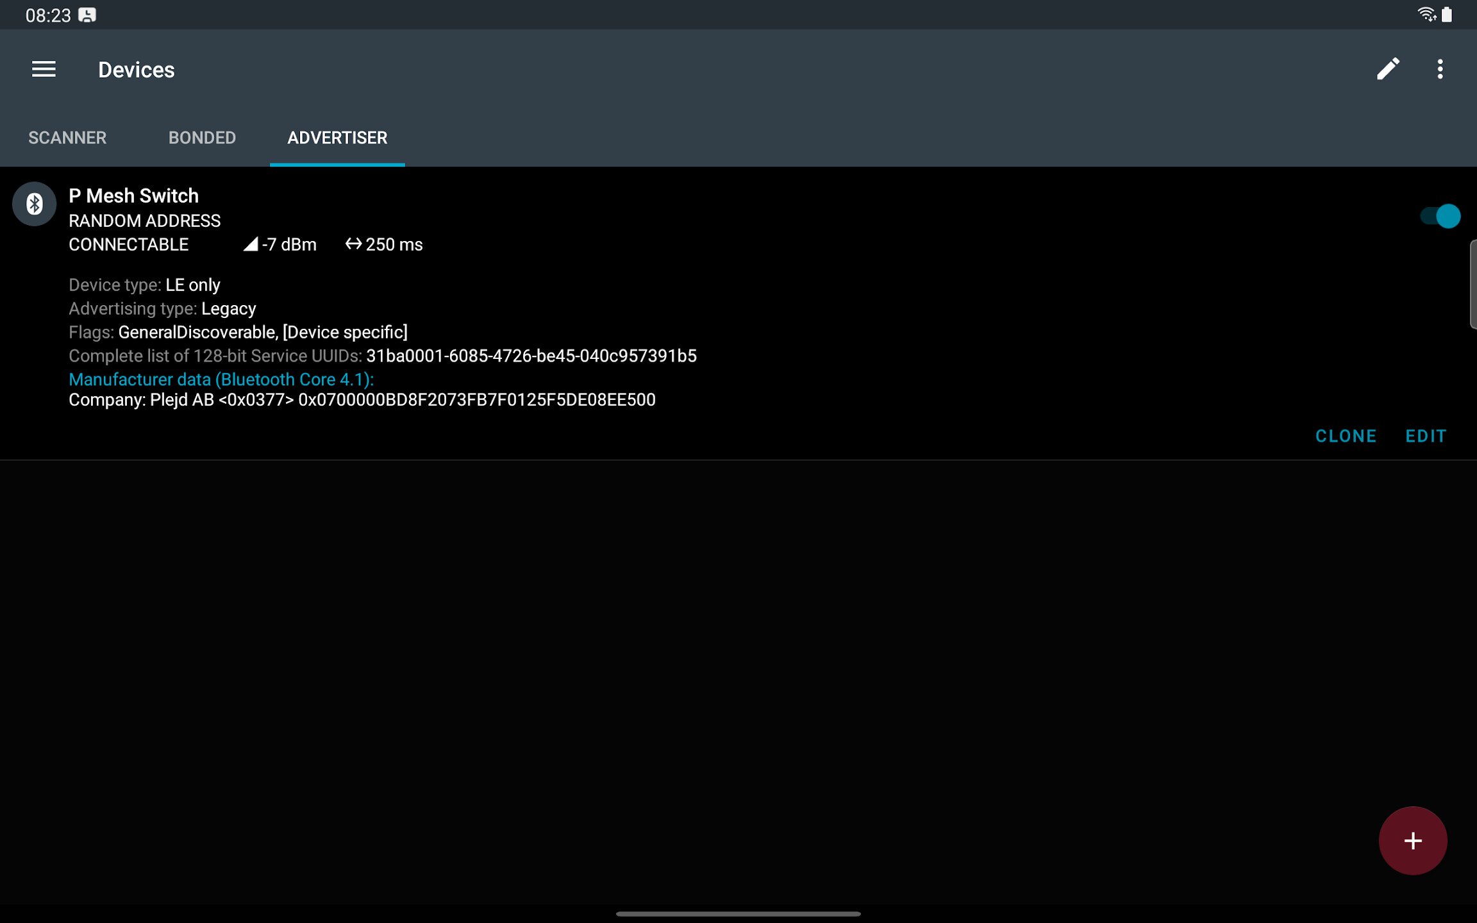
Task: Tap the battery status icon
Action: point(1447,15)
